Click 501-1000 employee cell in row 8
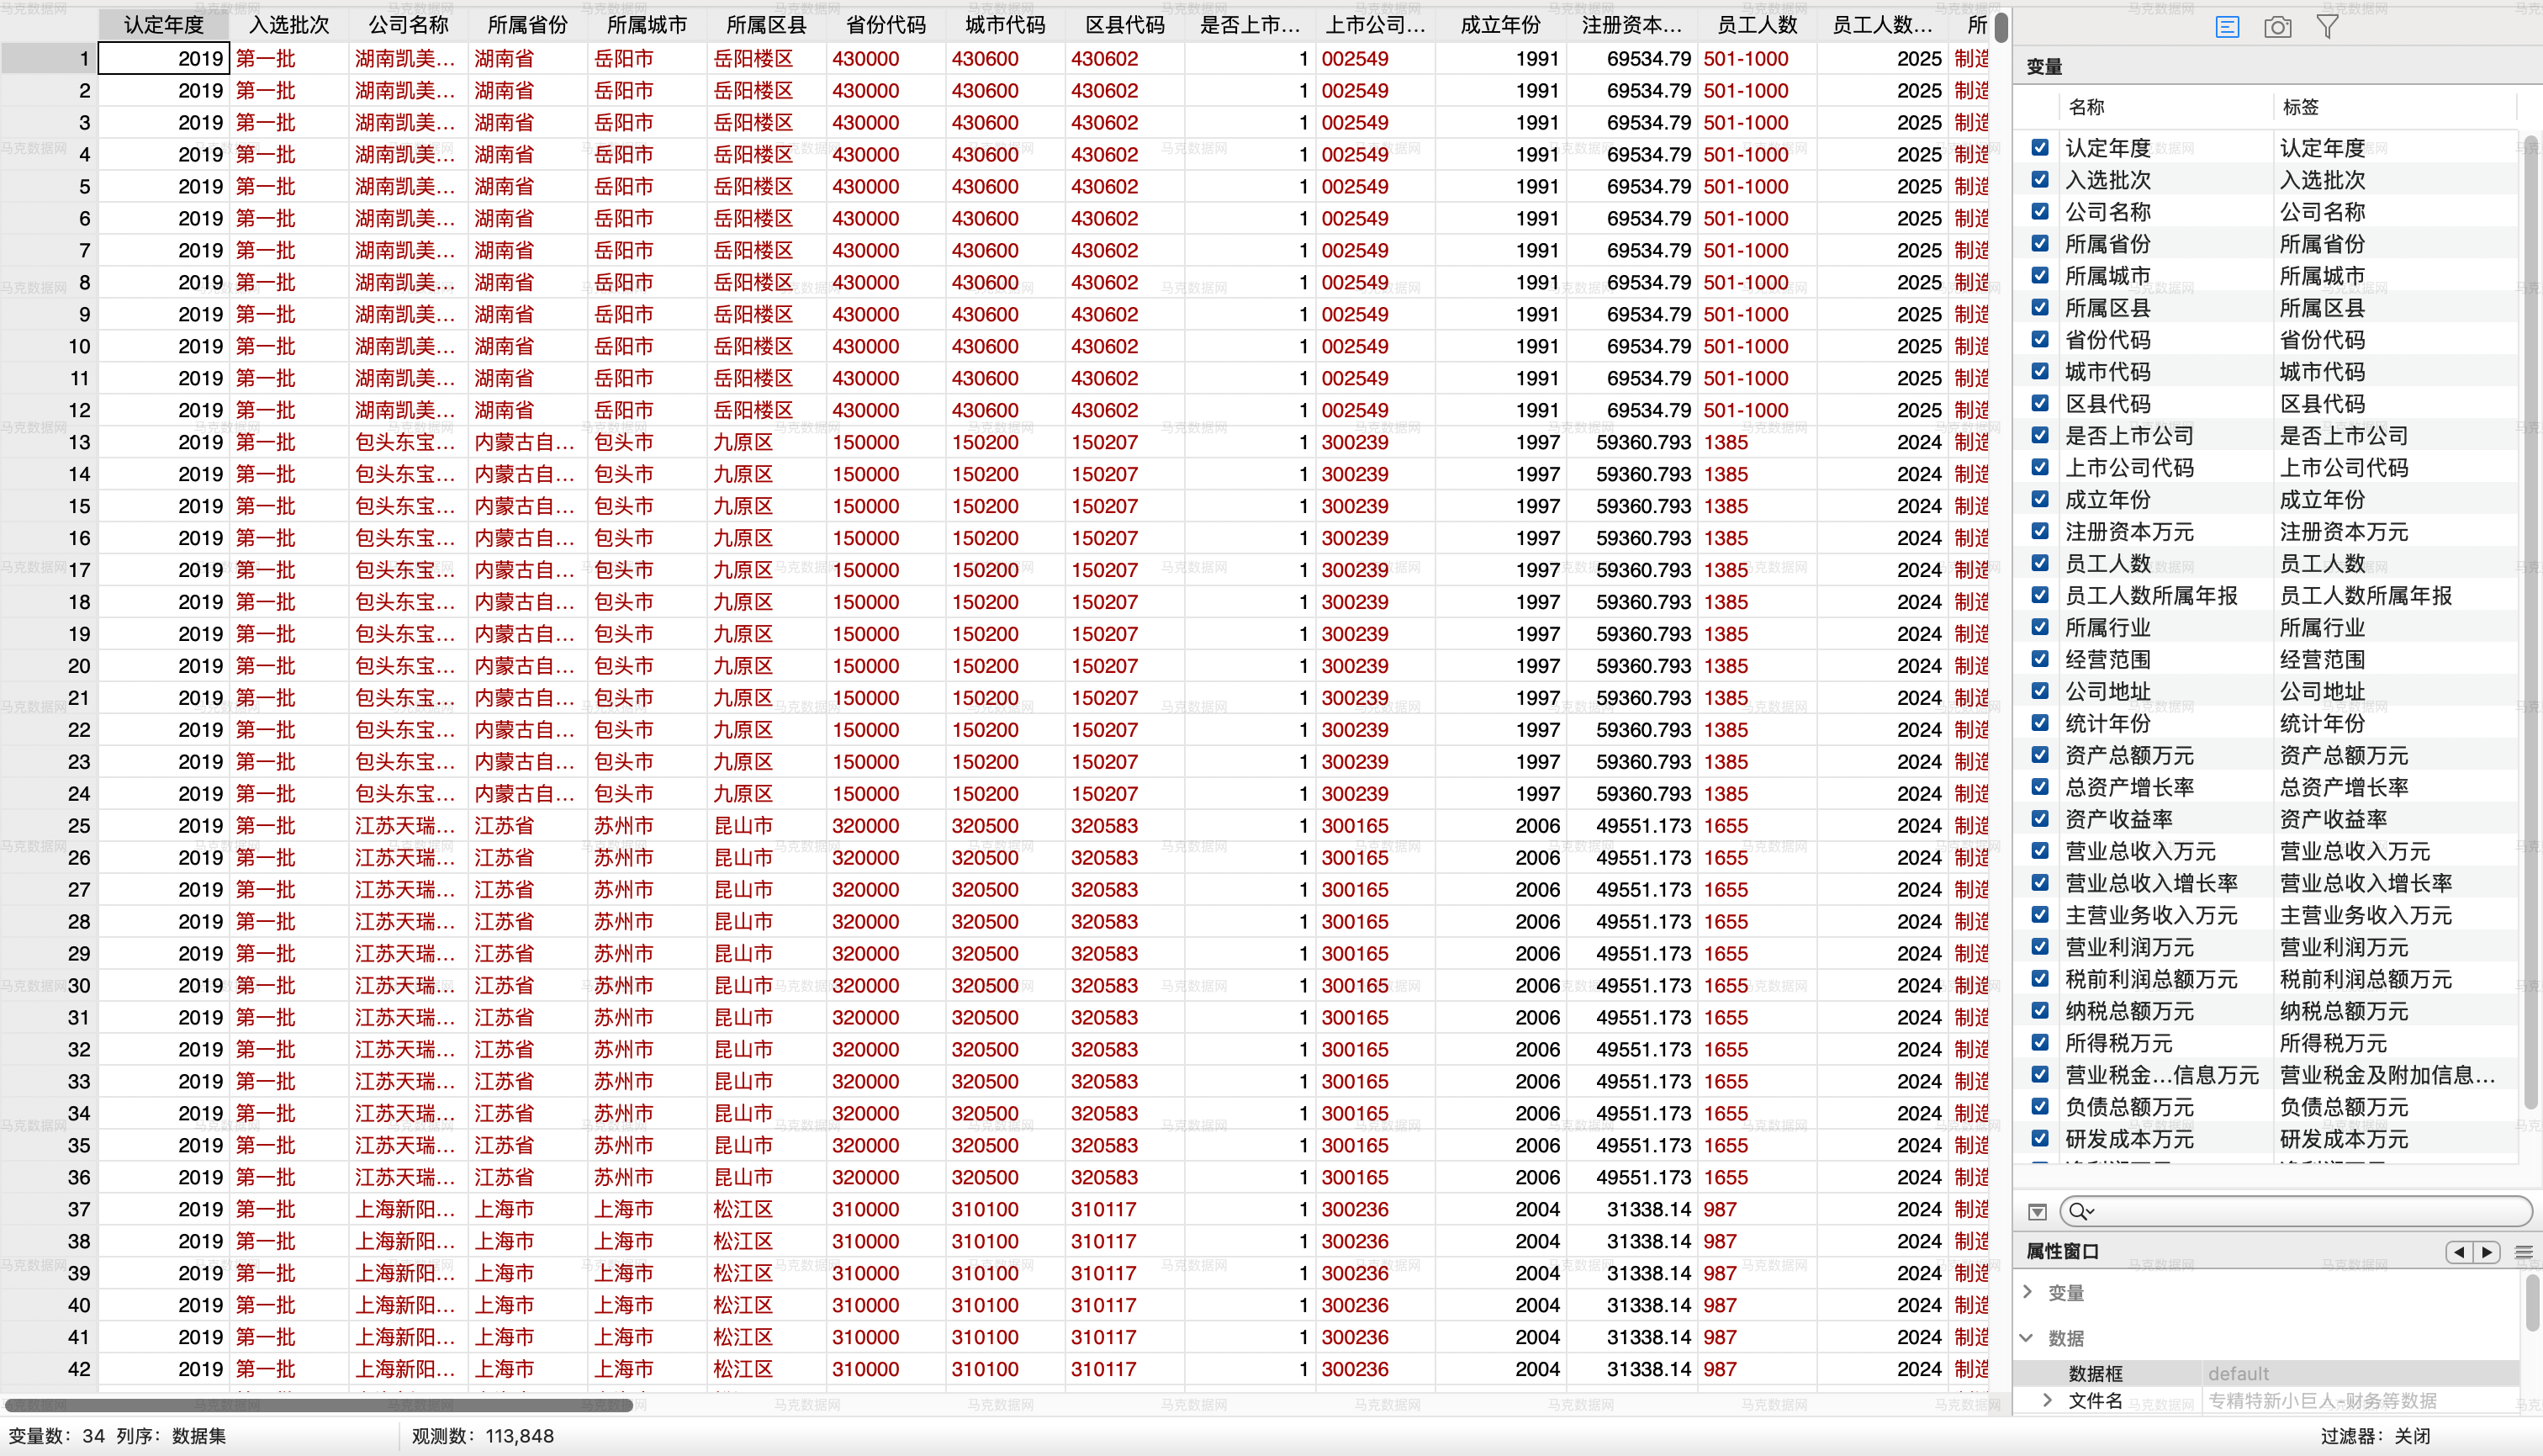The image size is (2543, 1456). (1758, 283)
